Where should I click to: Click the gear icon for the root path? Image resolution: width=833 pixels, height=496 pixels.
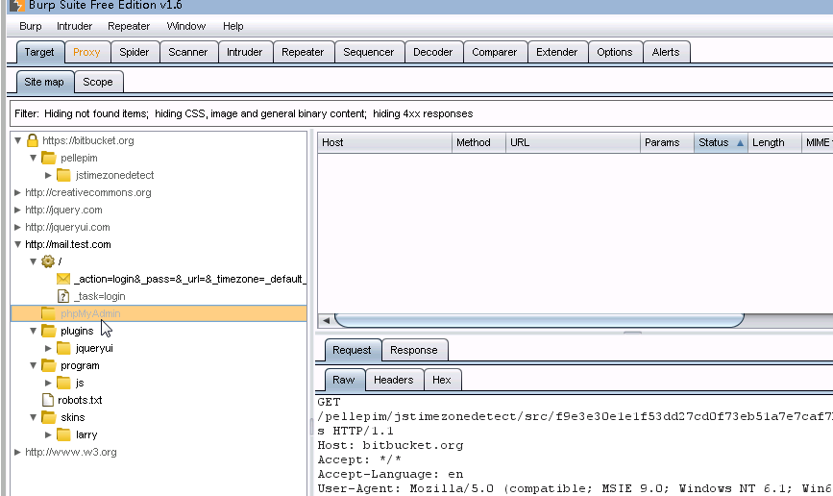click(48, 261)
